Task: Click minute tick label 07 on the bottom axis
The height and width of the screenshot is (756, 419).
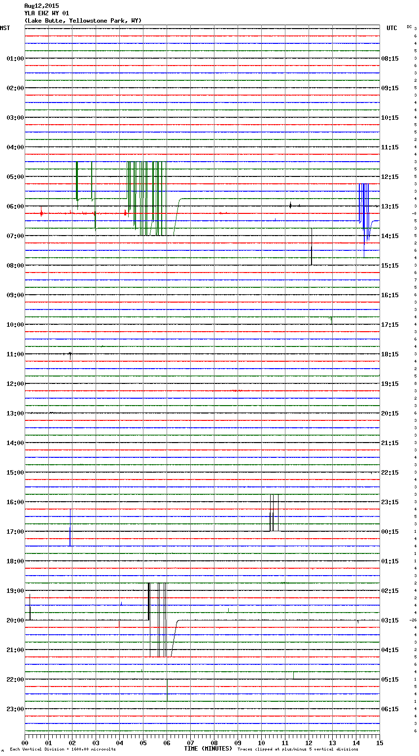Action: [190, 743]
